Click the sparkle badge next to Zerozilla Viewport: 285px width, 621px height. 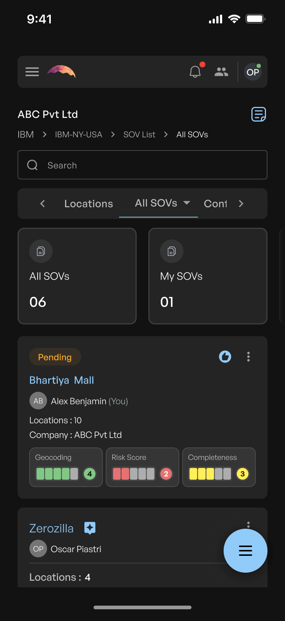(x=90, y=528)
